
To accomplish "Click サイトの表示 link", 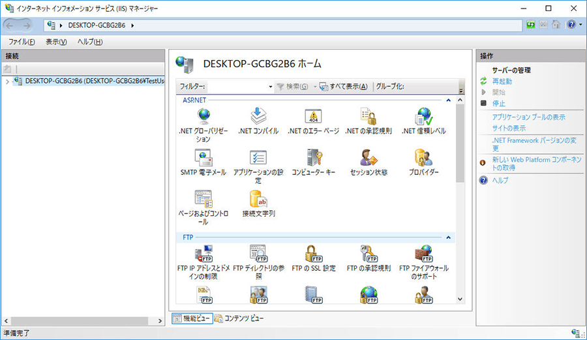I will click(x=509, y=128).
